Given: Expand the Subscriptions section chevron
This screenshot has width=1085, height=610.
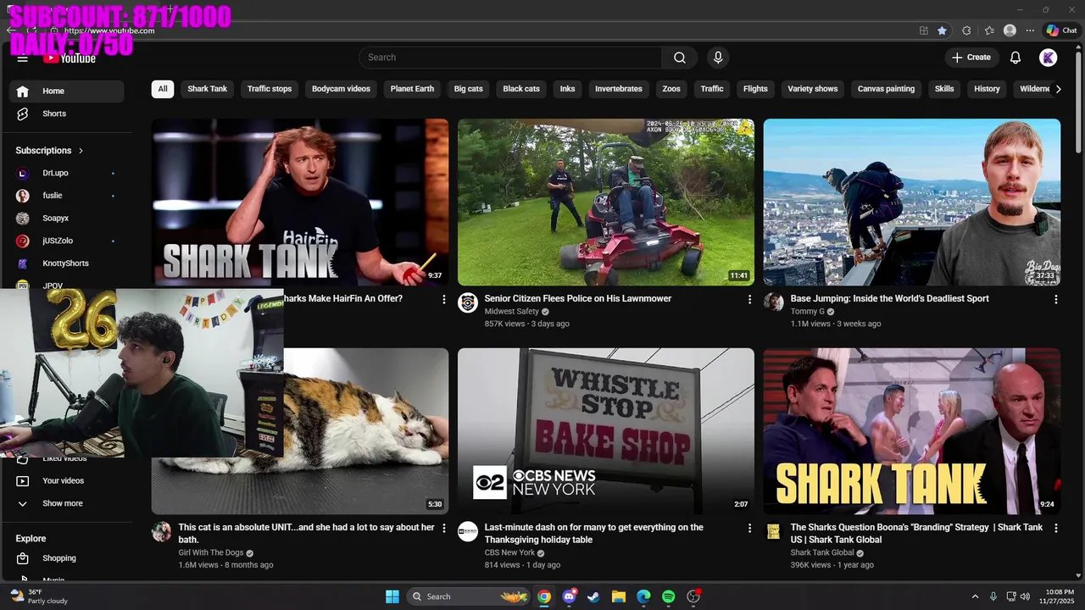Looking at the screenshot, I should (x=81, y=151).
